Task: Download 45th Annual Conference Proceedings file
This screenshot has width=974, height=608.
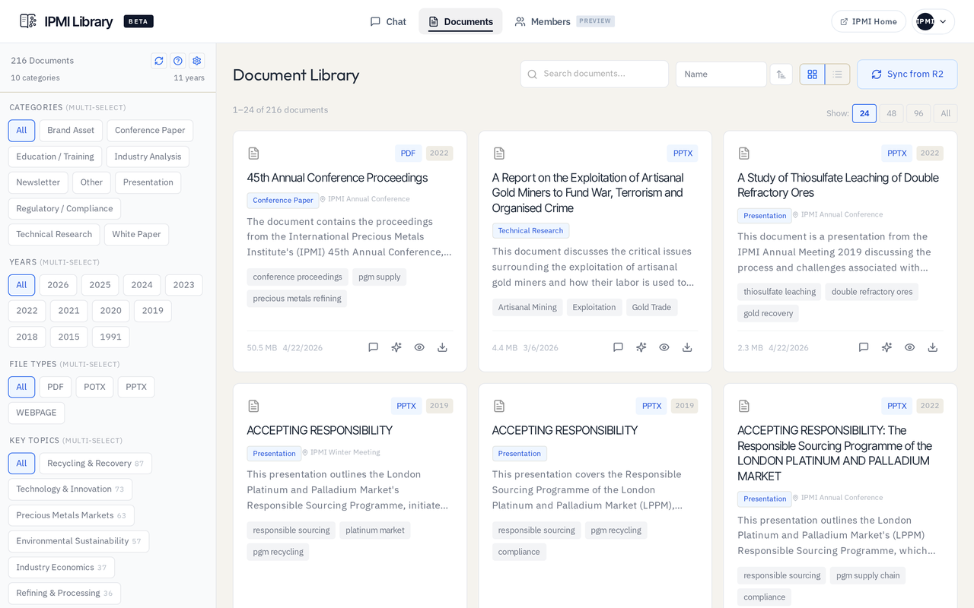Action: click(x=442, y=347)
